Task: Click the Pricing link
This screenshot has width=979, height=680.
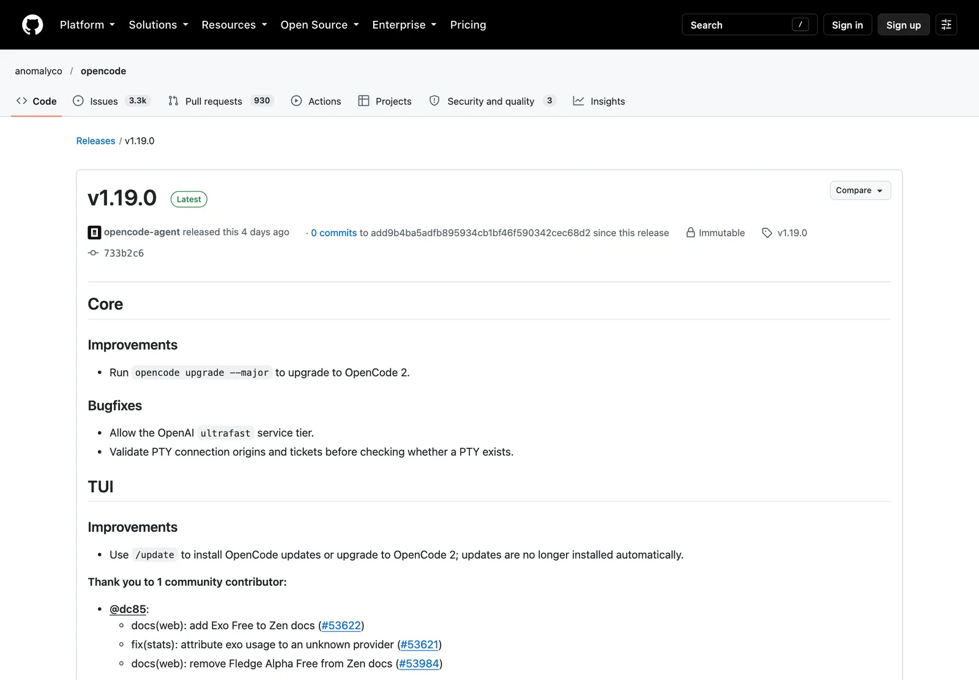Action: pos(468,24)
